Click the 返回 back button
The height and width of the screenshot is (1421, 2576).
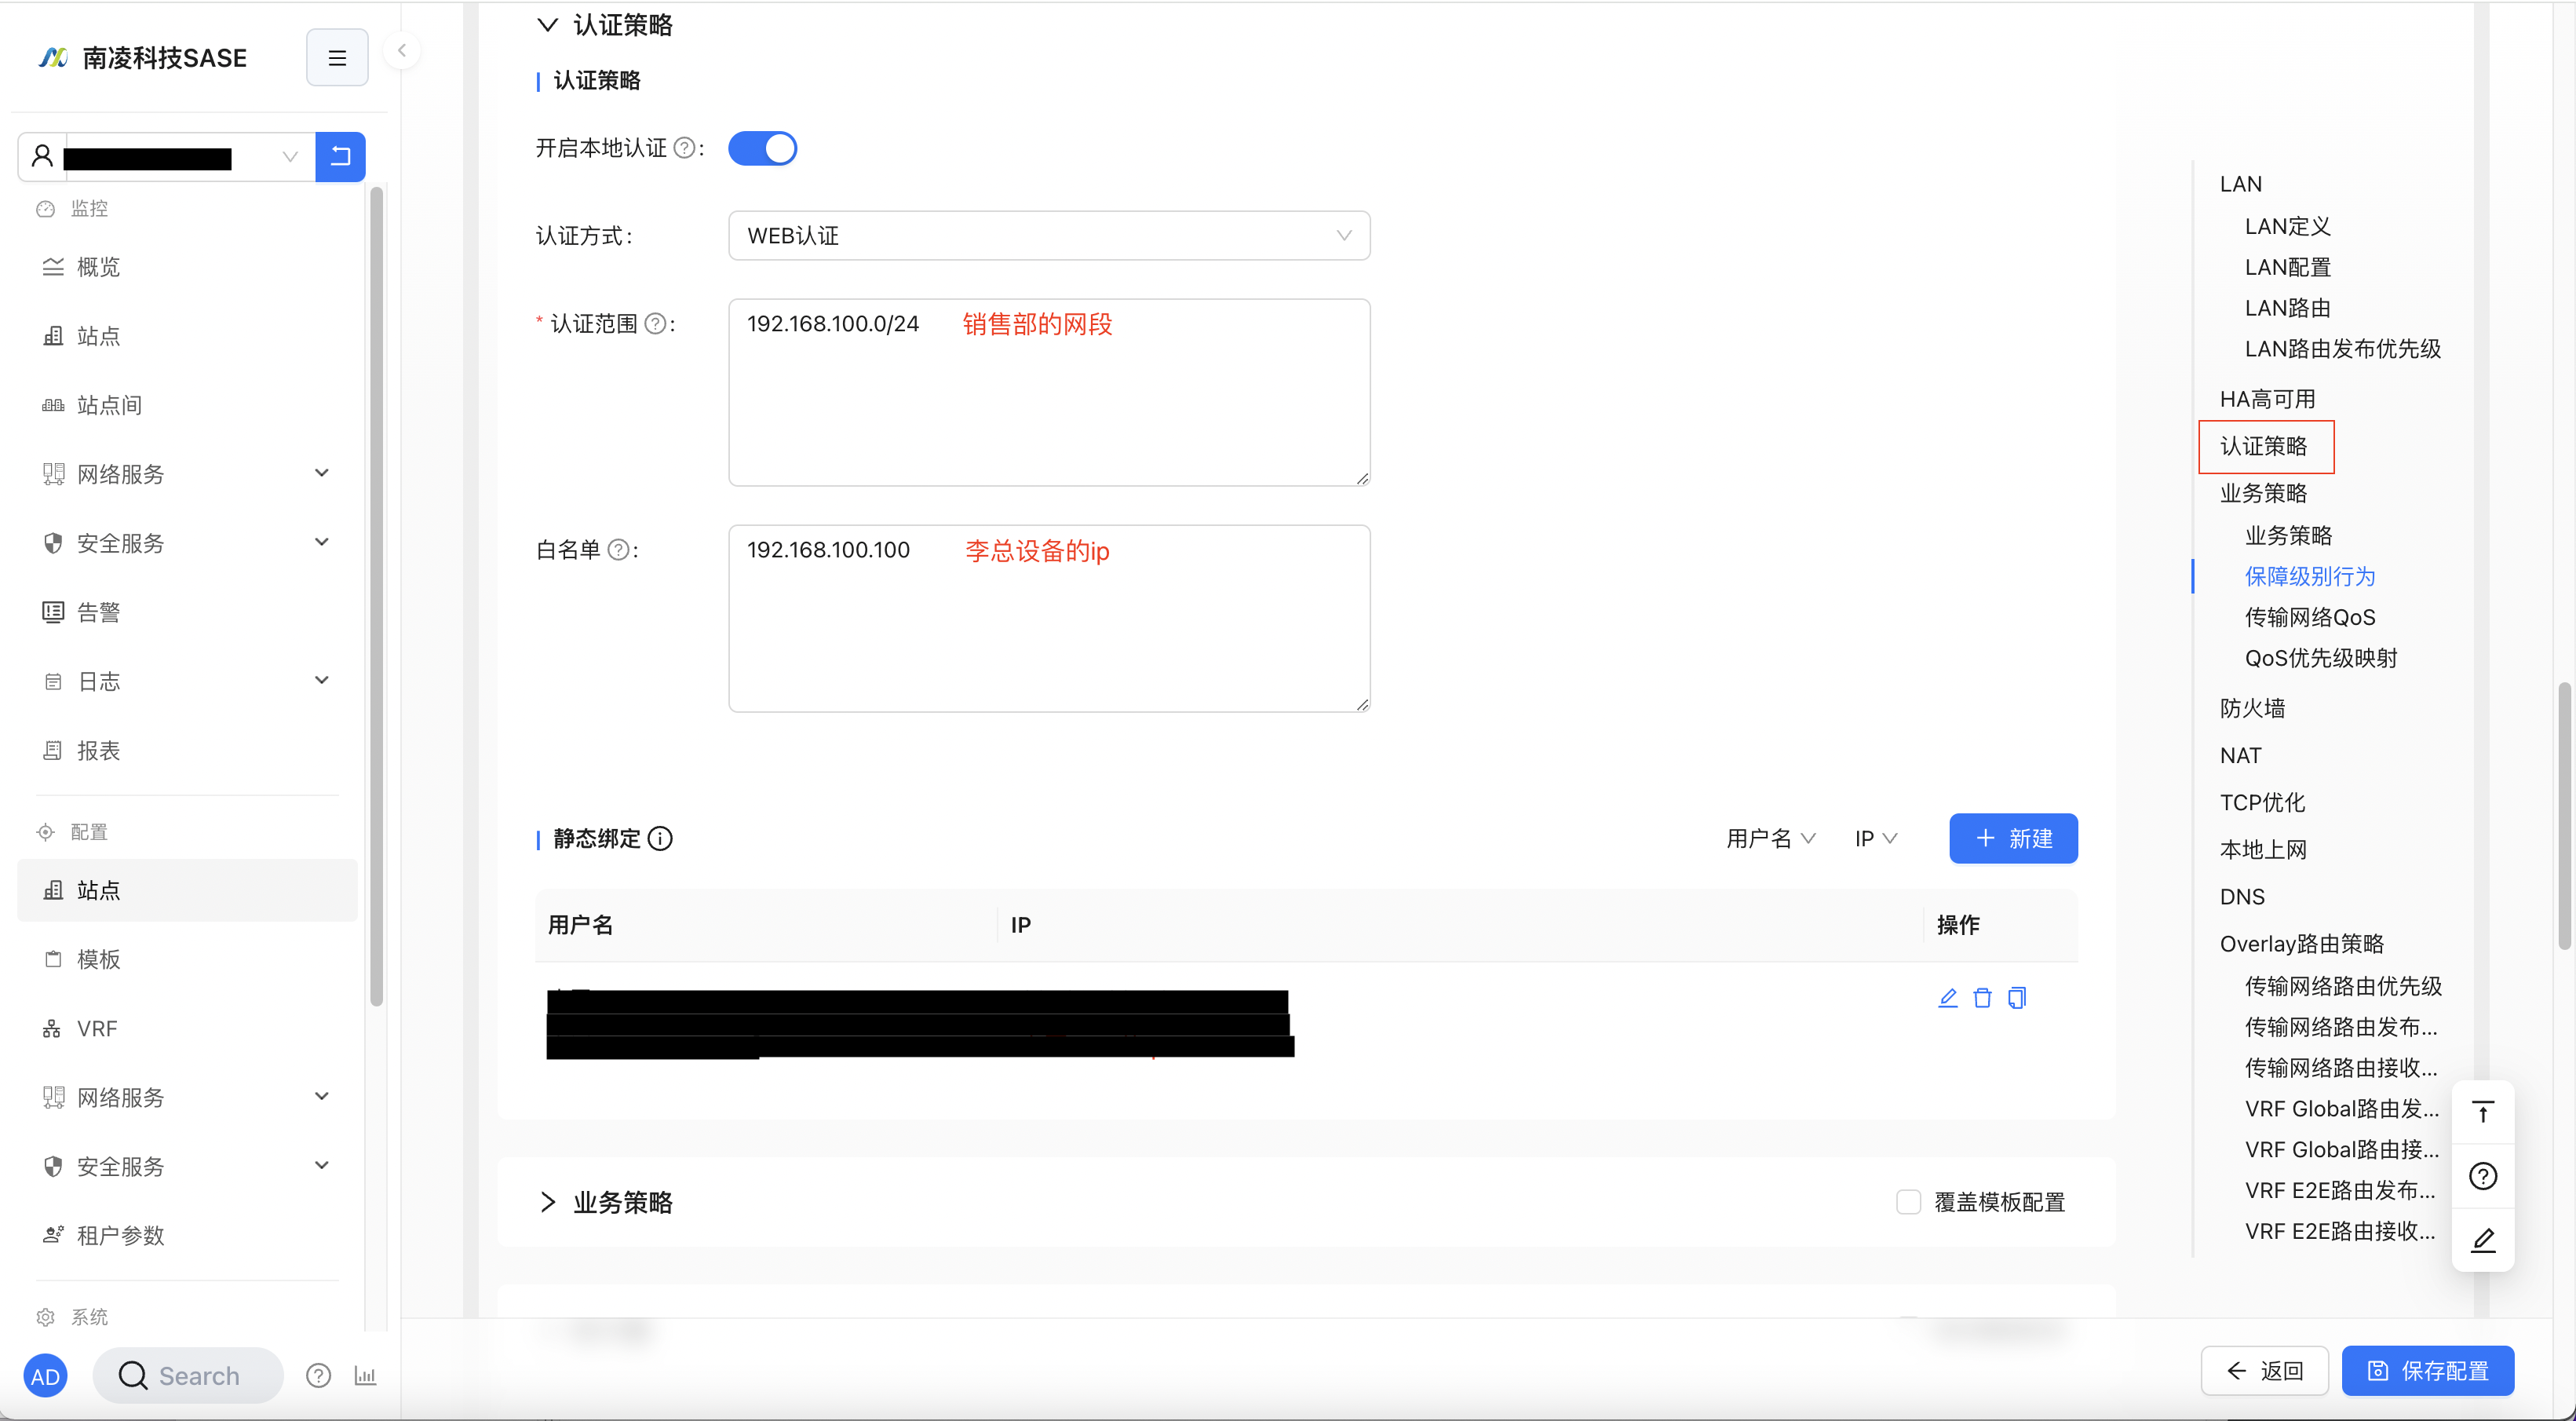click(x=2264, y=1371)
